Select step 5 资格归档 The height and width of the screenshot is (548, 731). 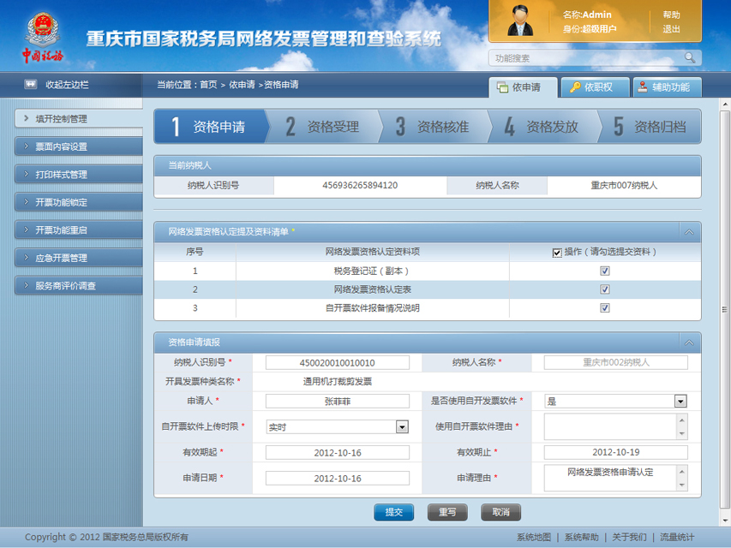click(x=650, y=126)
